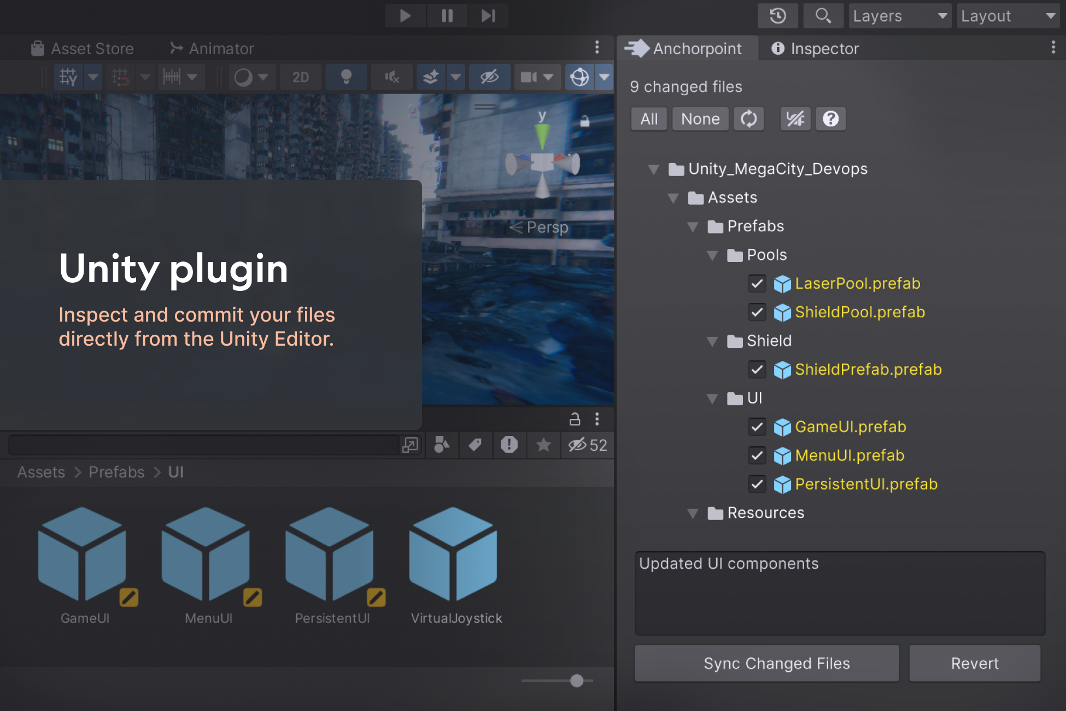Open the Gizmos dropdown arrow
The width and height of the screenshot is (1066, 711).
point(604,77)
